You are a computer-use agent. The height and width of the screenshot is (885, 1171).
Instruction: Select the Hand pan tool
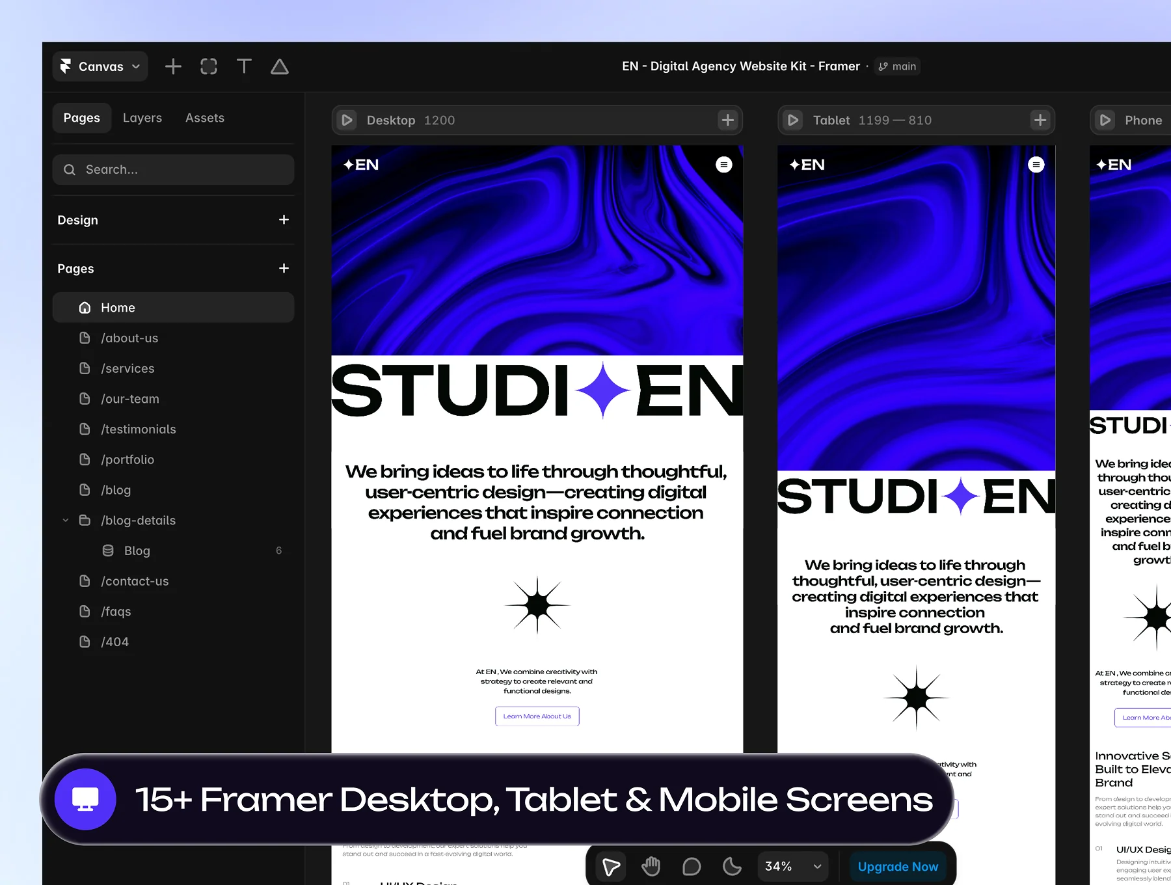651,867
